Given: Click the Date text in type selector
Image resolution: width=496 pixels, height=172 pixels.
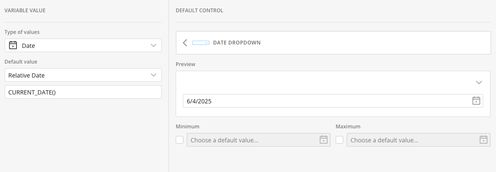Looking at the screenshot, I should point(29,46).
